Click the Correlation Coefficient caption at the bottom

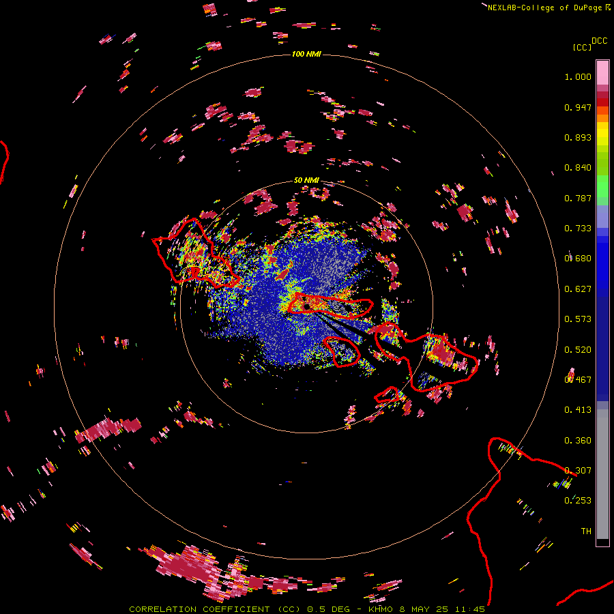tap(307, 609)
